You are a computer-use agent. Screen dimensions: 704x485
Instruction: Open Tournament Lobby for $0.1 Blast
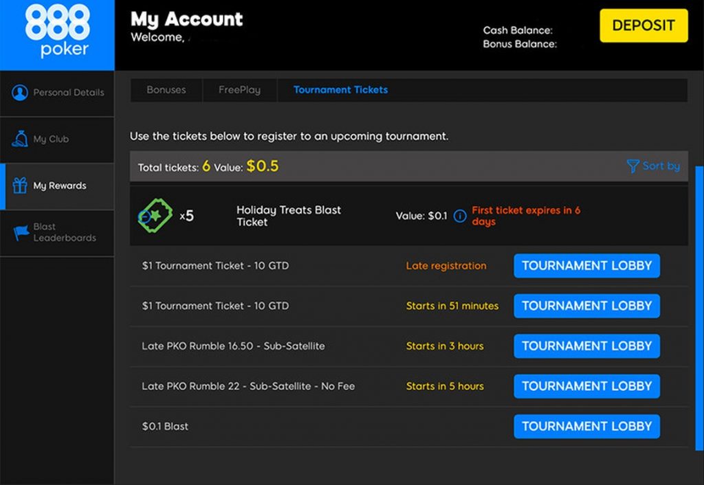coord(586,426)
